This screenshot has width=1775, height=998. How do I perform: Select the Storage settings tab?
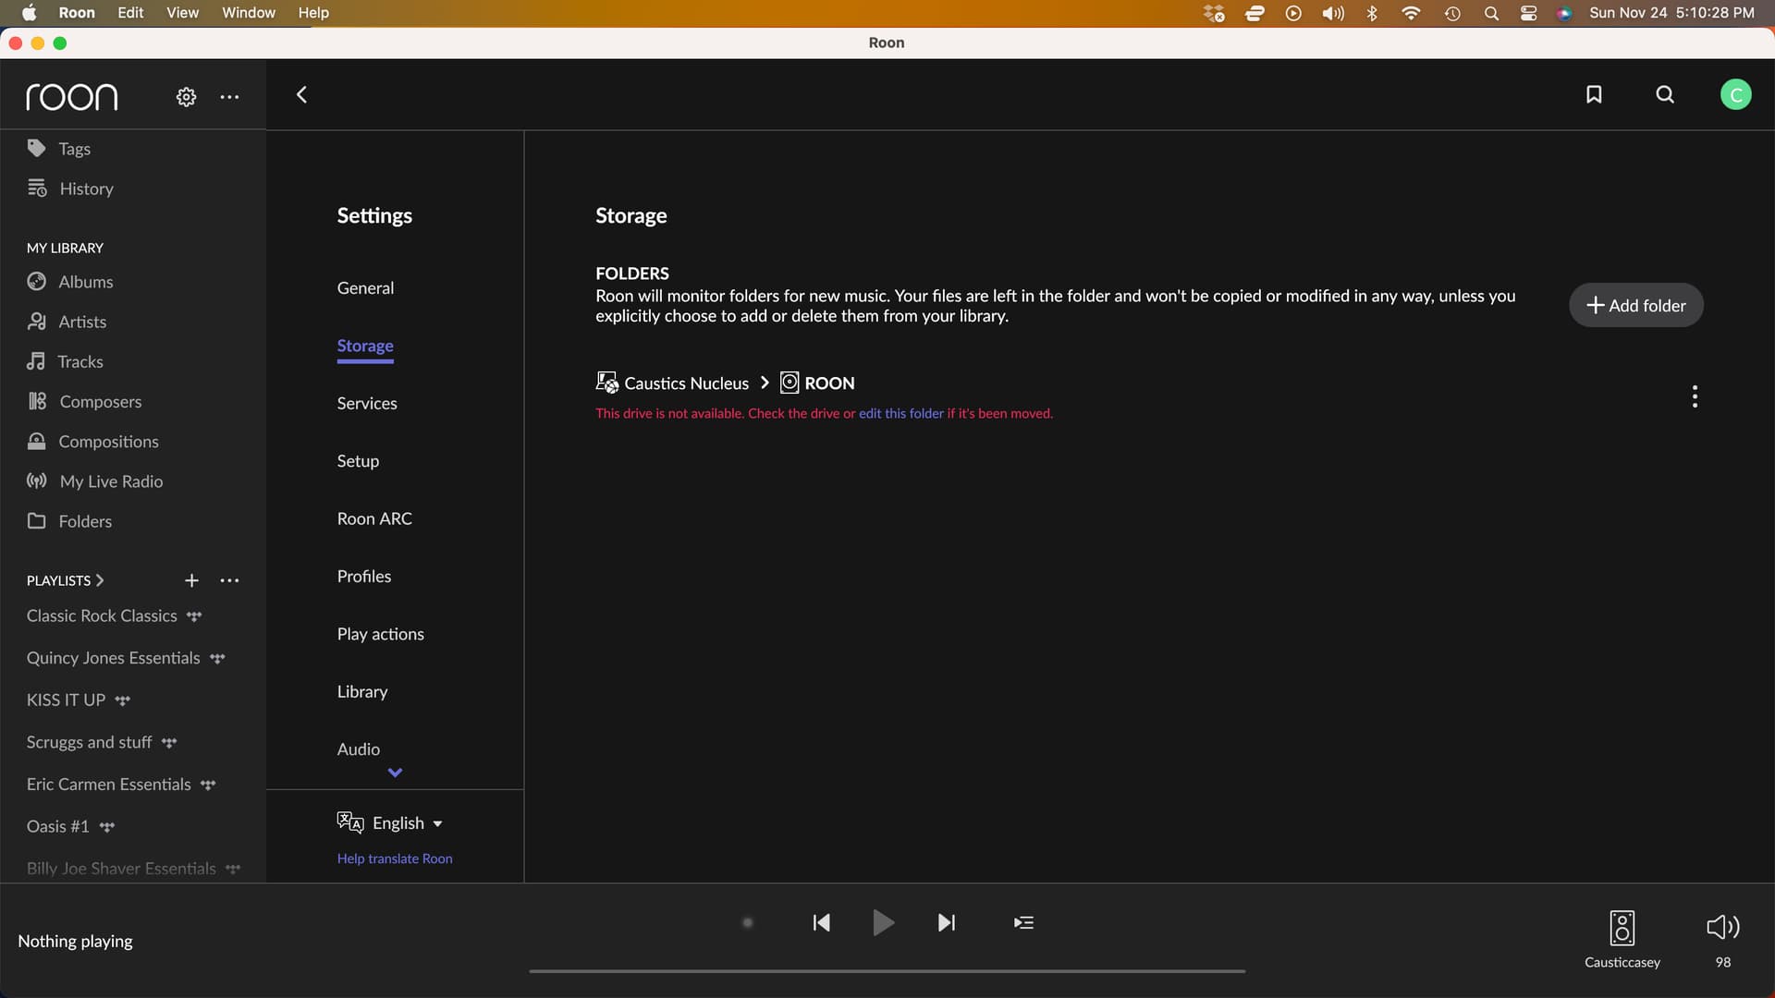[x=365, y=346]
